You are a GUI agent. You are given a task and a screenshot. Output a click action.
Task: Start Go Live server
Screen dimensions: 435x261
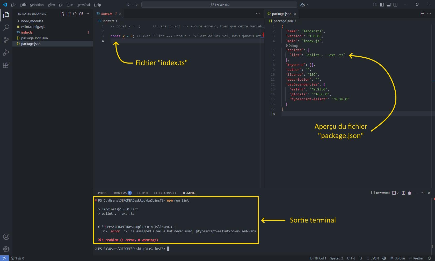[397, 258]
